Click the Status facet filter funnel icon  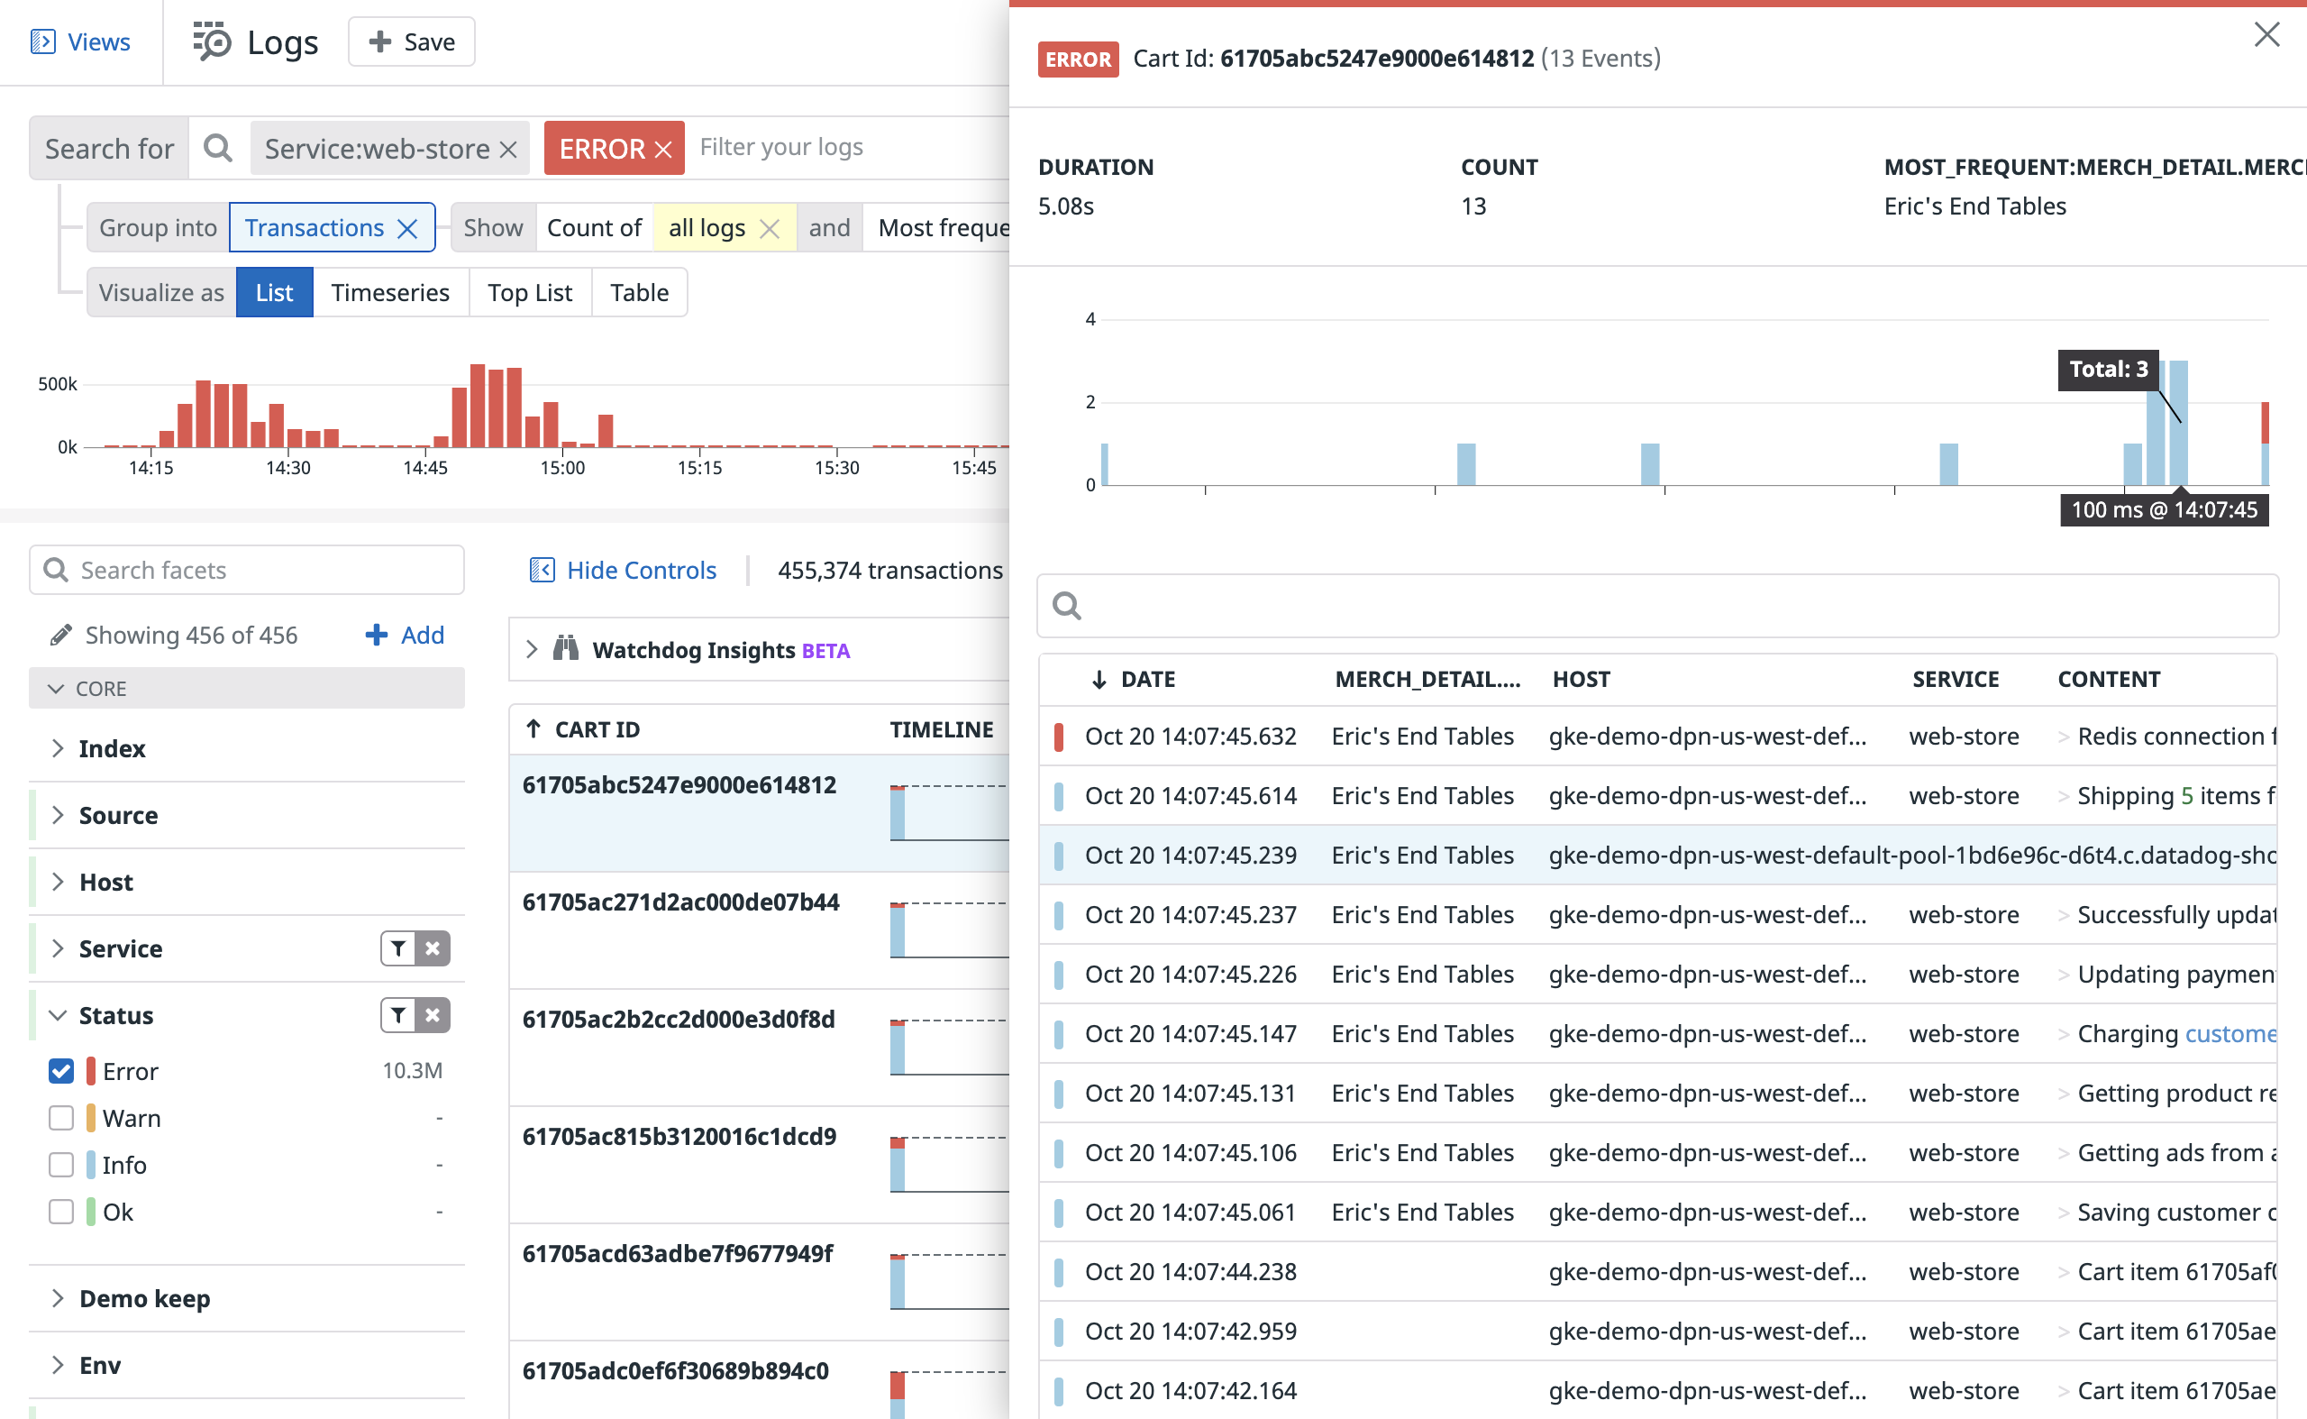[x=398, y=1015]
